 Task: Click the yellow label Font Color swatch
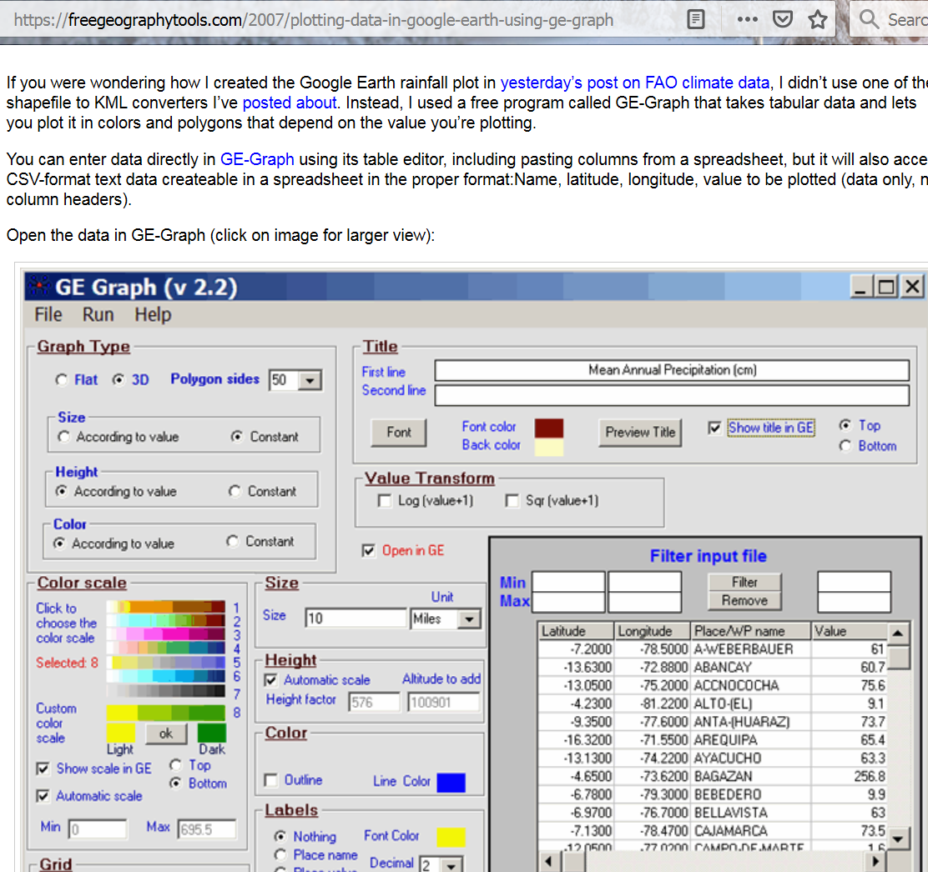[x=451, y=837]
